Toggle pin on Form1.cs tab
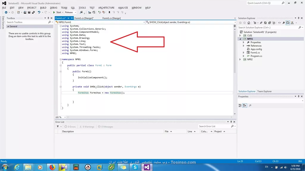Image resolution: width=305 pixels, height=171 pixels. point(68,18)
